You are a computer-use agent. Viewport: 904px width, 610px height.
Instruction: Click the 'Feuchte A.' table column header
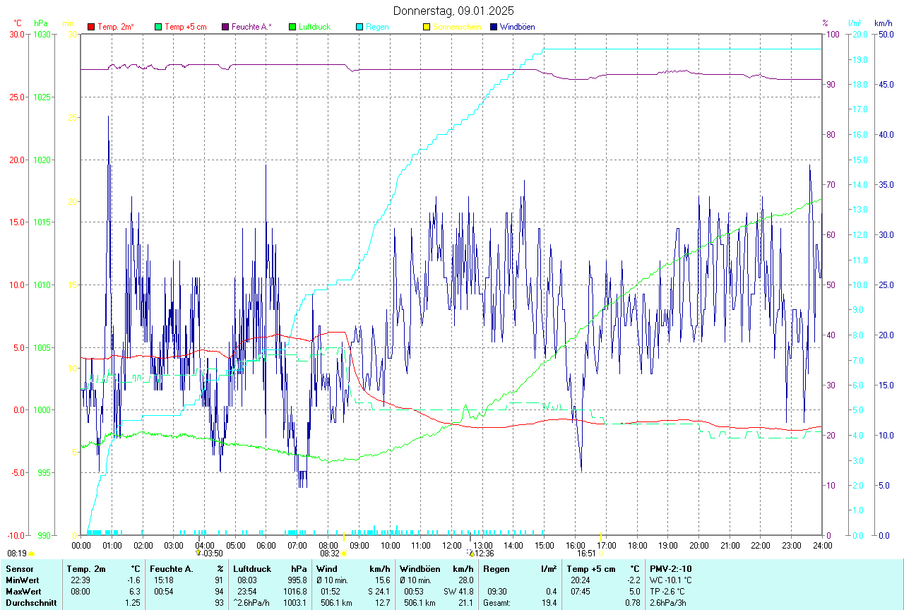(172, 569)
